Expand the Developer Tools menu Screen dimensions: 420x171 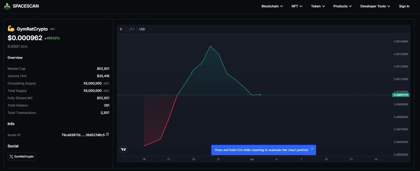pos(375,6)
